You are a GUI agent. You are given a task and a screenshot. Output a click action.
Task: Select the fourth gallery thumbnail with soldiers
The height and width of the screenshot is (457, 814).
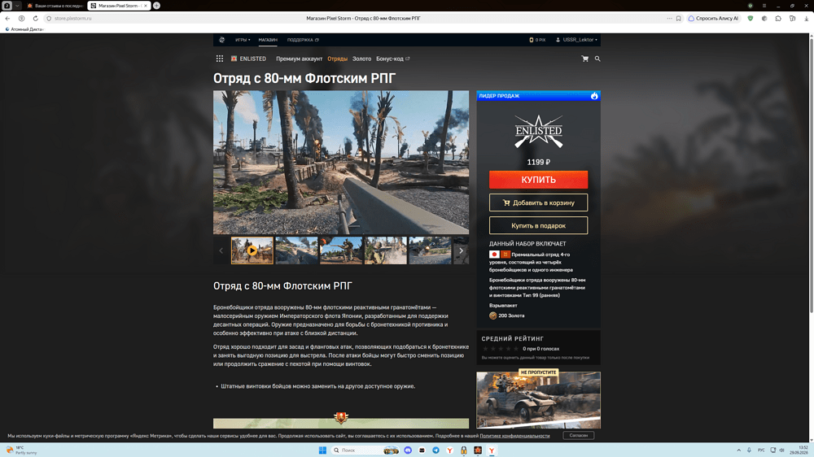click(x=386, y=250)
